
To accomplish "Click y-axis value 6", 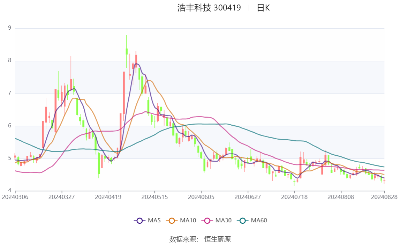I will click(x=10, y=126).
